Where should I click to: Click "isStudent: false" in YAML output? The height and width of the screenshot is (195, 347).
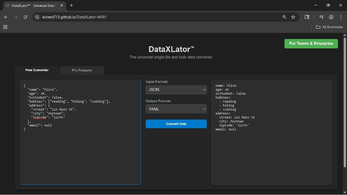point(230,93)
